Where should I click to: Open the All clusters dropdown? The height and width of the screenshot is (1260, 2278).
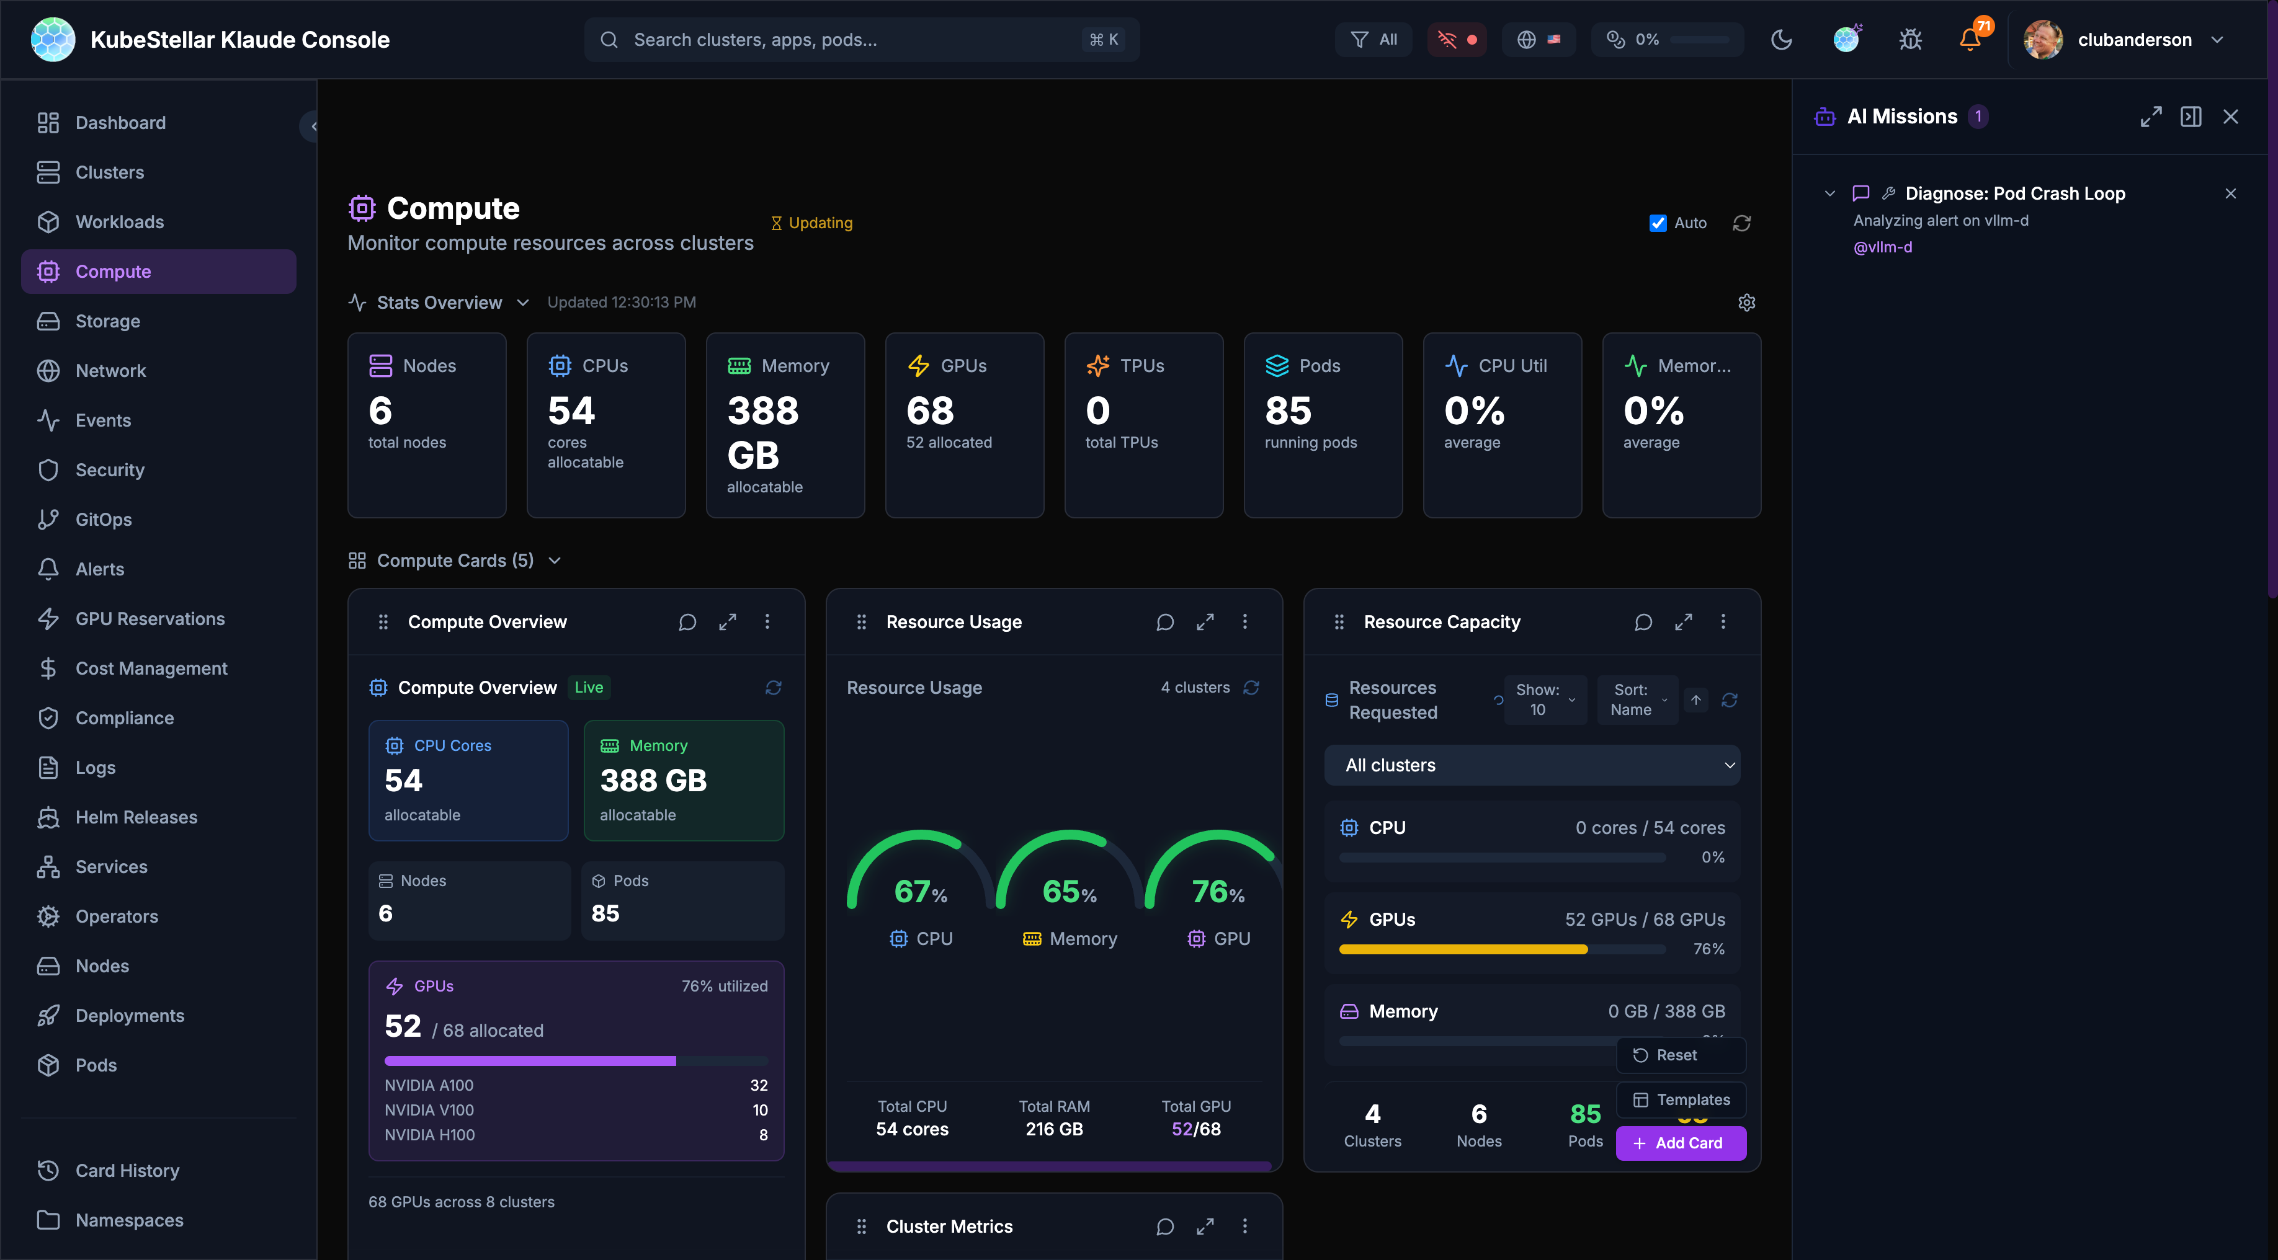1532,765
